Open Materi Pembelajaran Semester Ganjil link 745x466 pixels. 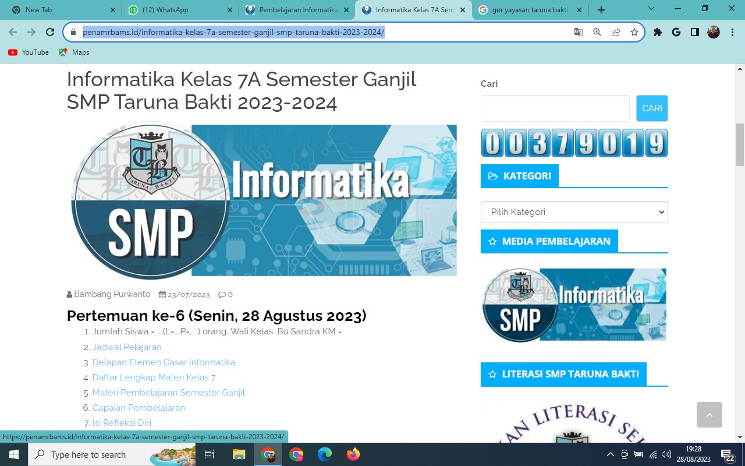169,392
